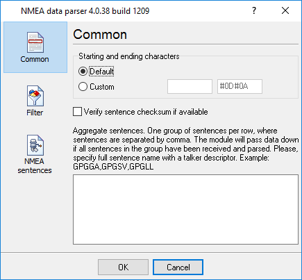Confirm settings with the OK button

(x=123, y=267)
